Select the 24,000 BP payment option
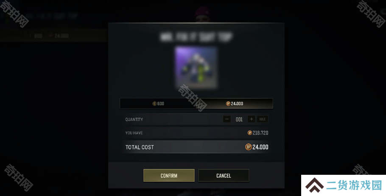Viewport: 386px width, 196px height. [235, 104]
